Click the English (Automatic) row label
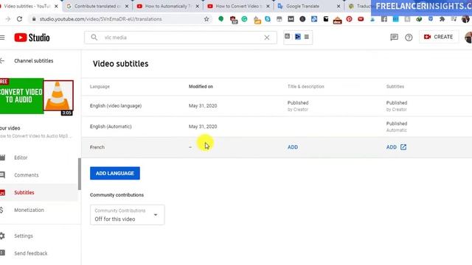Screen dimensions: 472x265 111,127
